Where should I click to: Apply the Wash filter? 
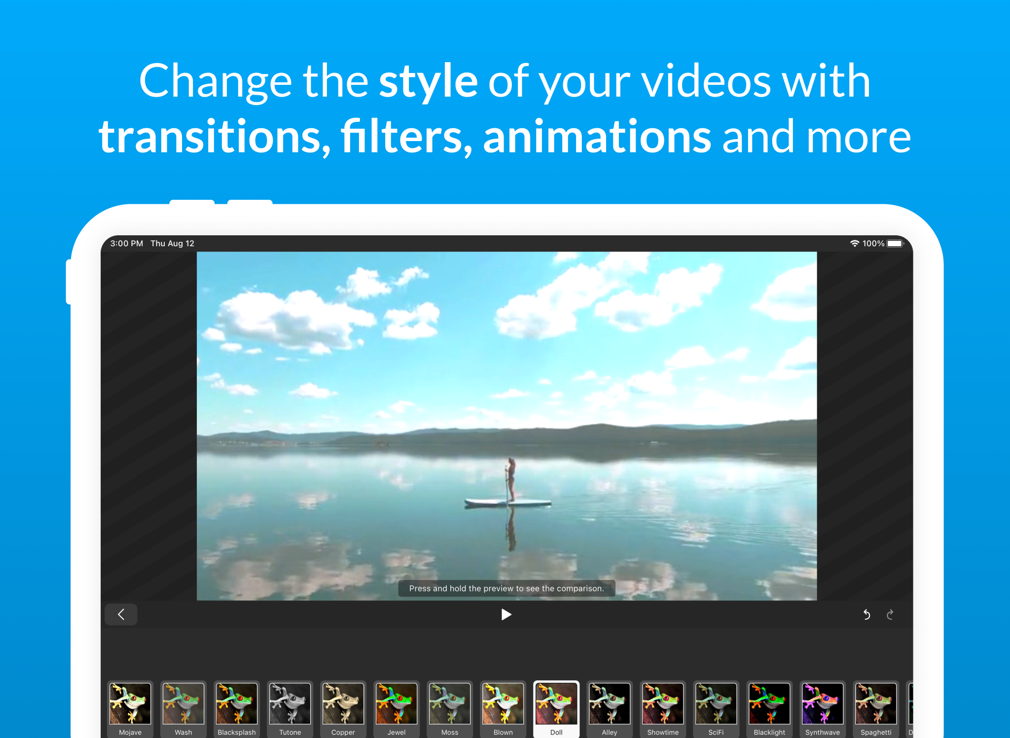pos(183,704)
